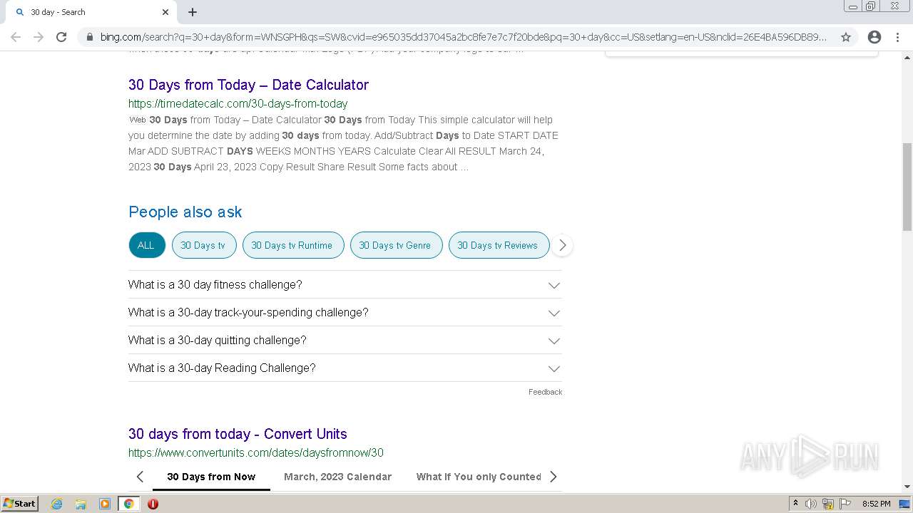Click the red Opera taskbar icon
The height and width of the screenshot is (513, 913).
point(153,504)
